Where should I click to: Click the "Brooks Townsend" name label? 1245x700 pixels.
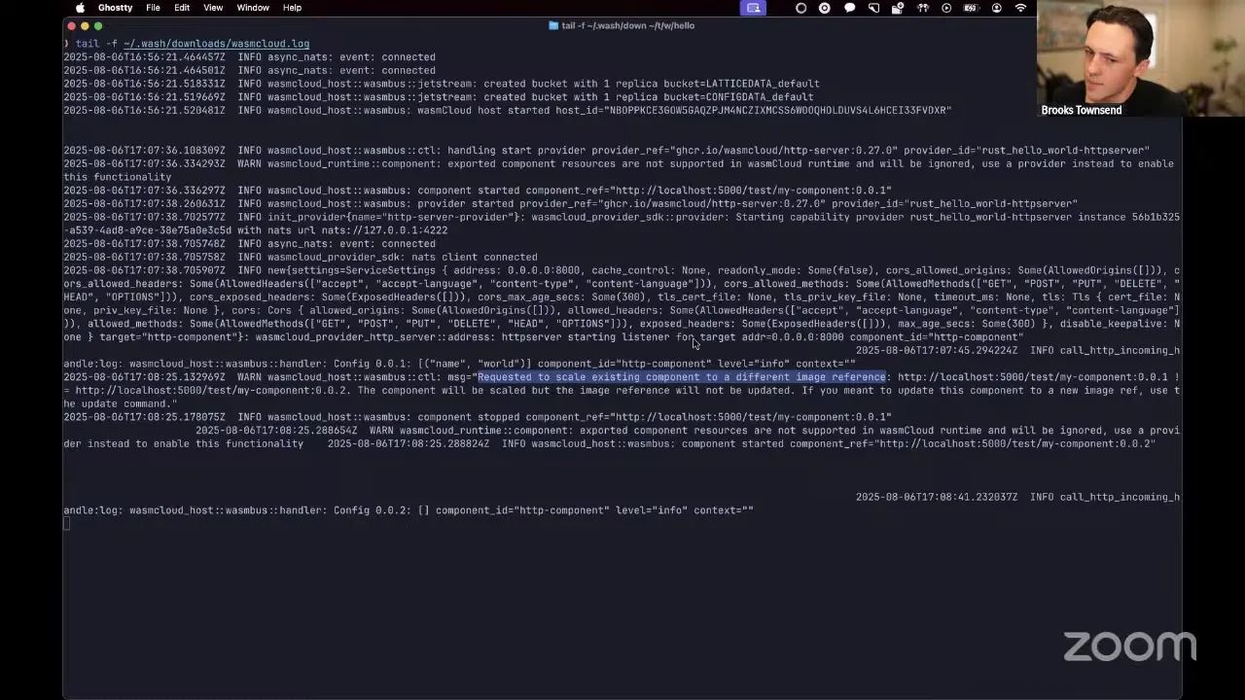point(1082,110)
